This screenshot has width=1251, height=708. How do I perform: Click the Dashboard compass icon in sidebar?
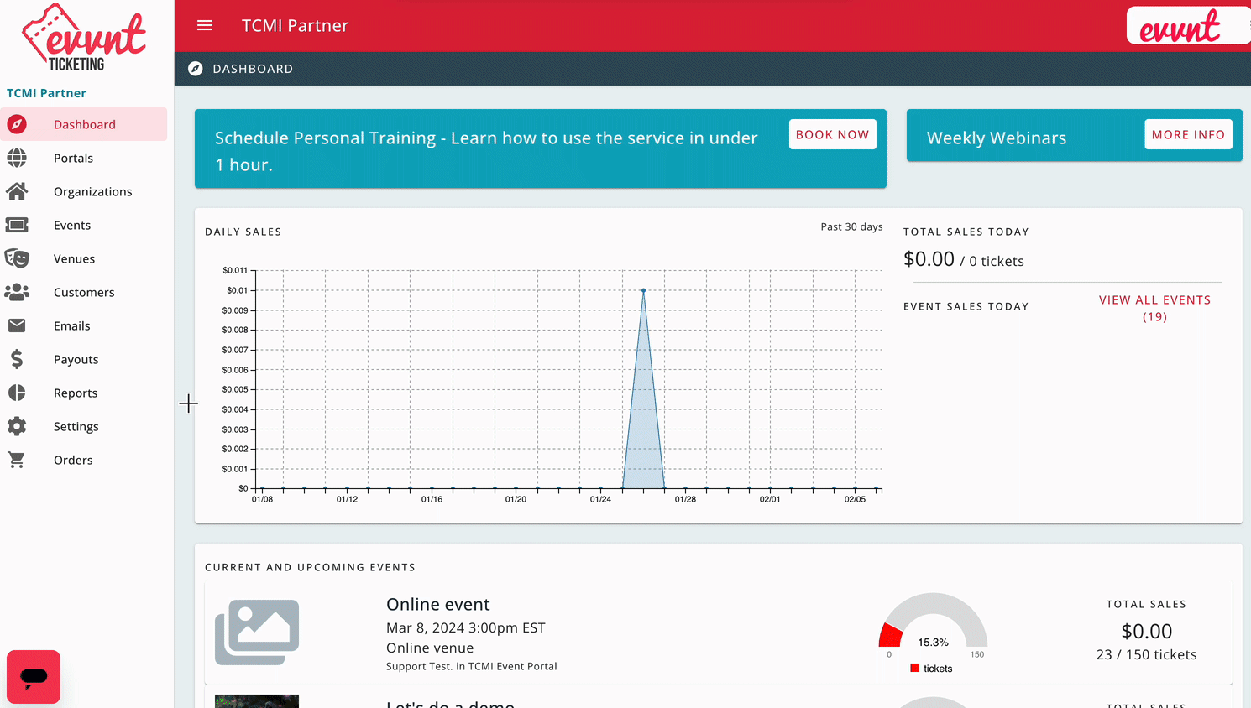pos(17,124)
